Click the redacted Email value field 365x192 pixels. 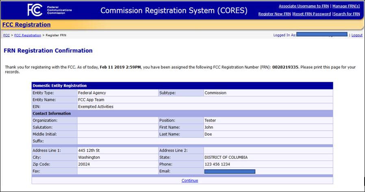[x=230, y=171]
